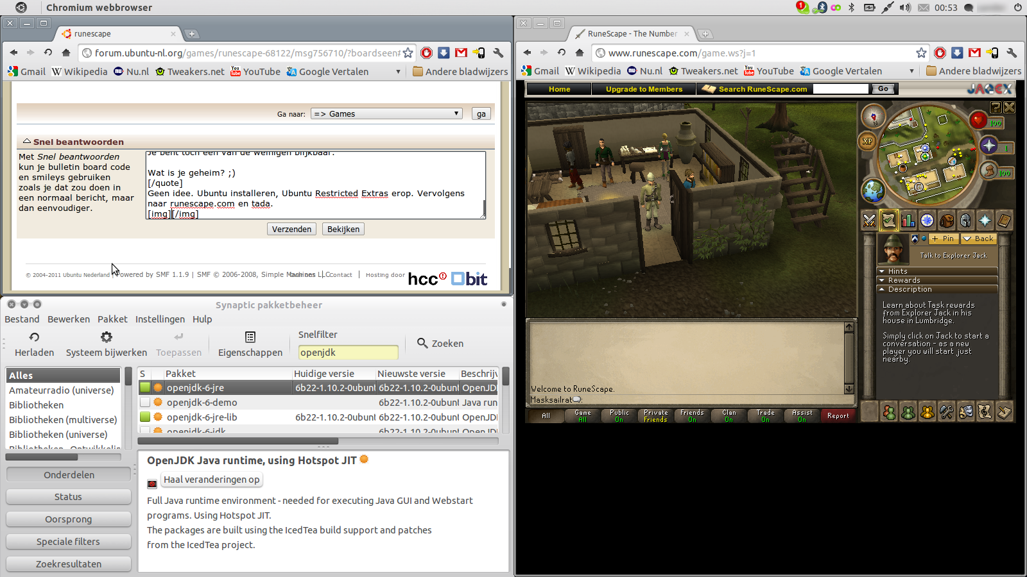Screen dimensions: 1027x577
Task: Open the Quest compass tab
Action: (927, 221)
